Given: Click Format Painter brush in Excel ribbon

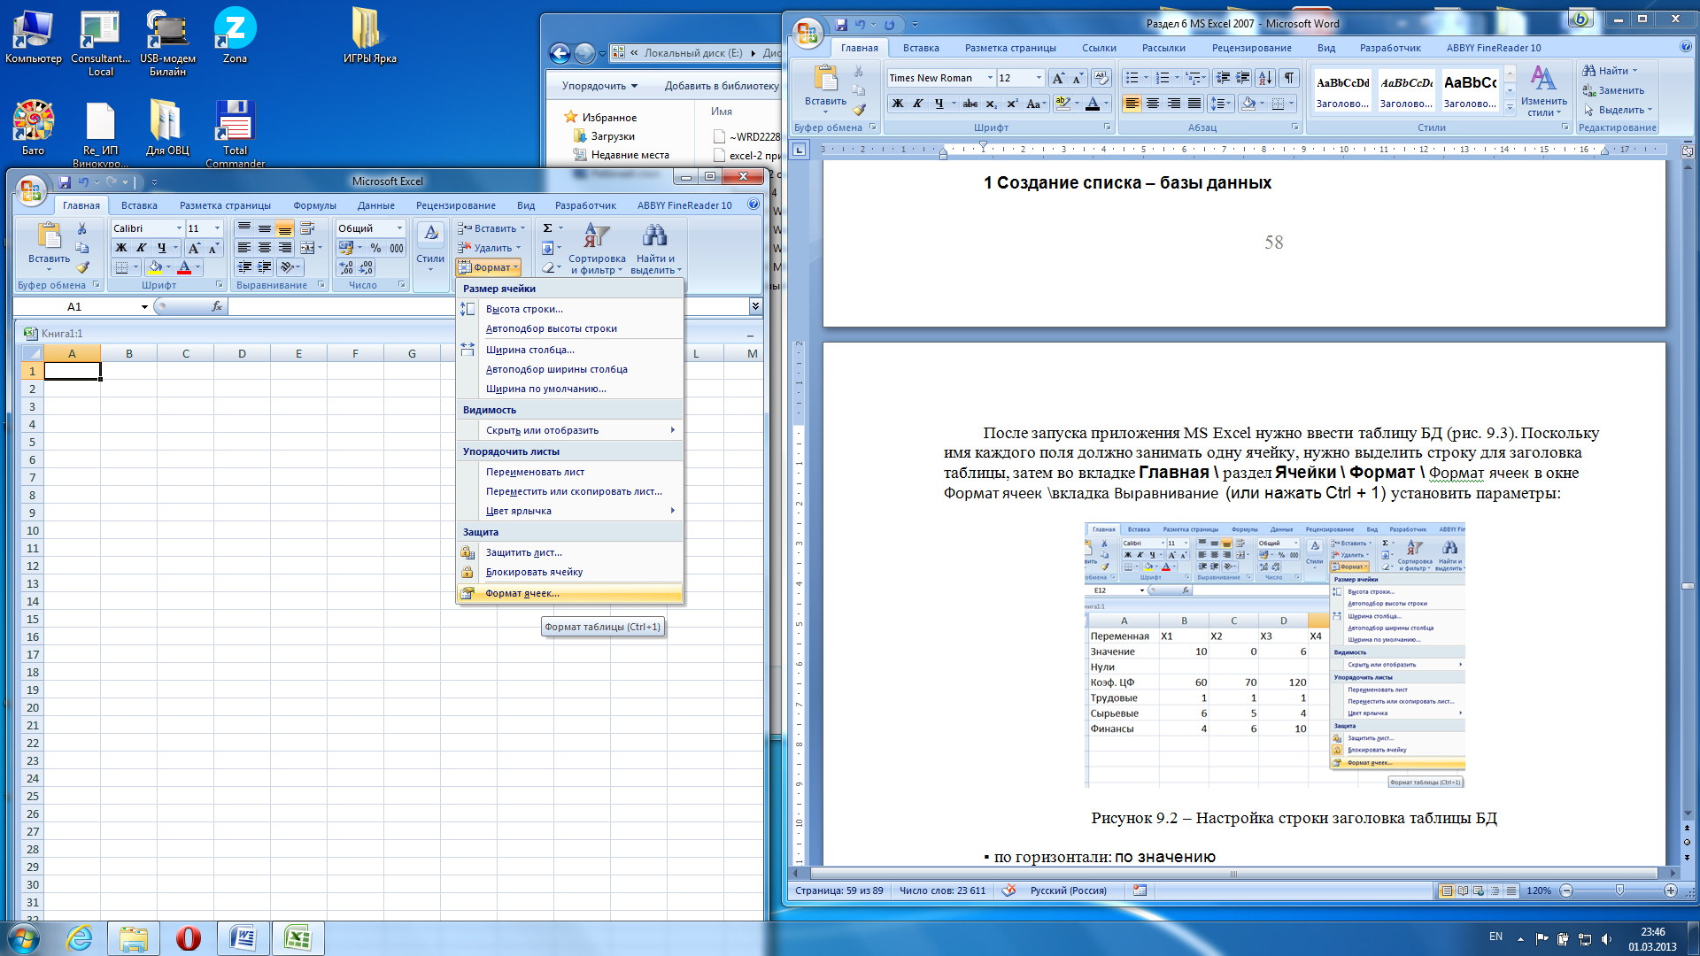Looking at the screenshot, I should point(82,266).
